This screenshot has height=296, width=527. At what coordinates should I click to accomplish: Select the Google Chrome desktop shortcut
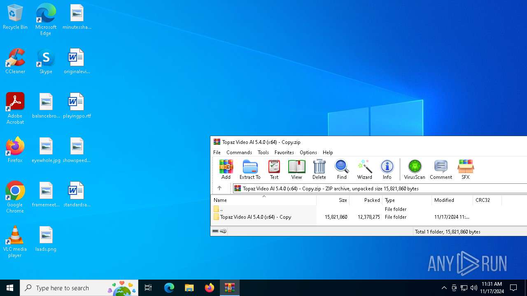pos(15,197)
